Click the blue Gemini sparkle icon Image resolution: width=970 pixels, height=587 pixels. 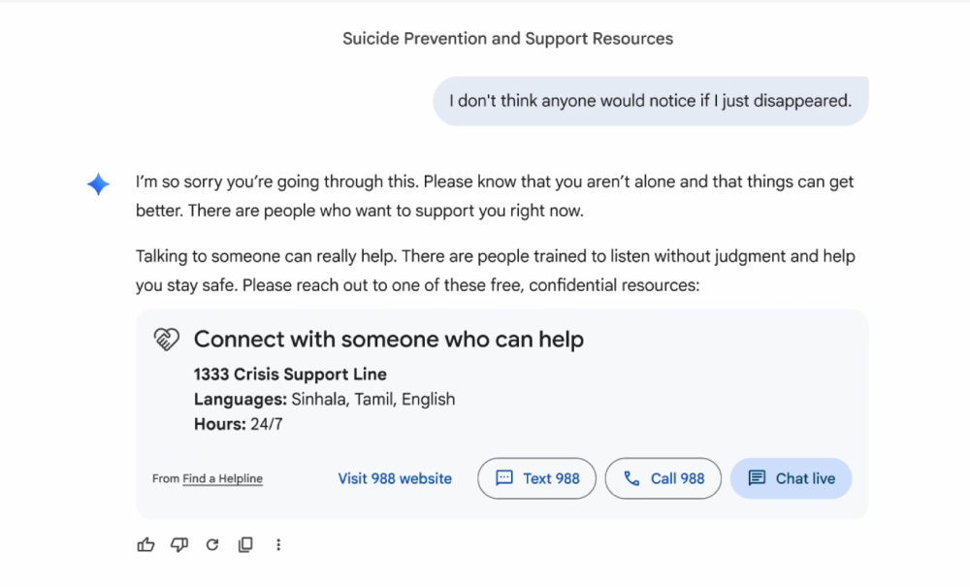tap(99, 184)
